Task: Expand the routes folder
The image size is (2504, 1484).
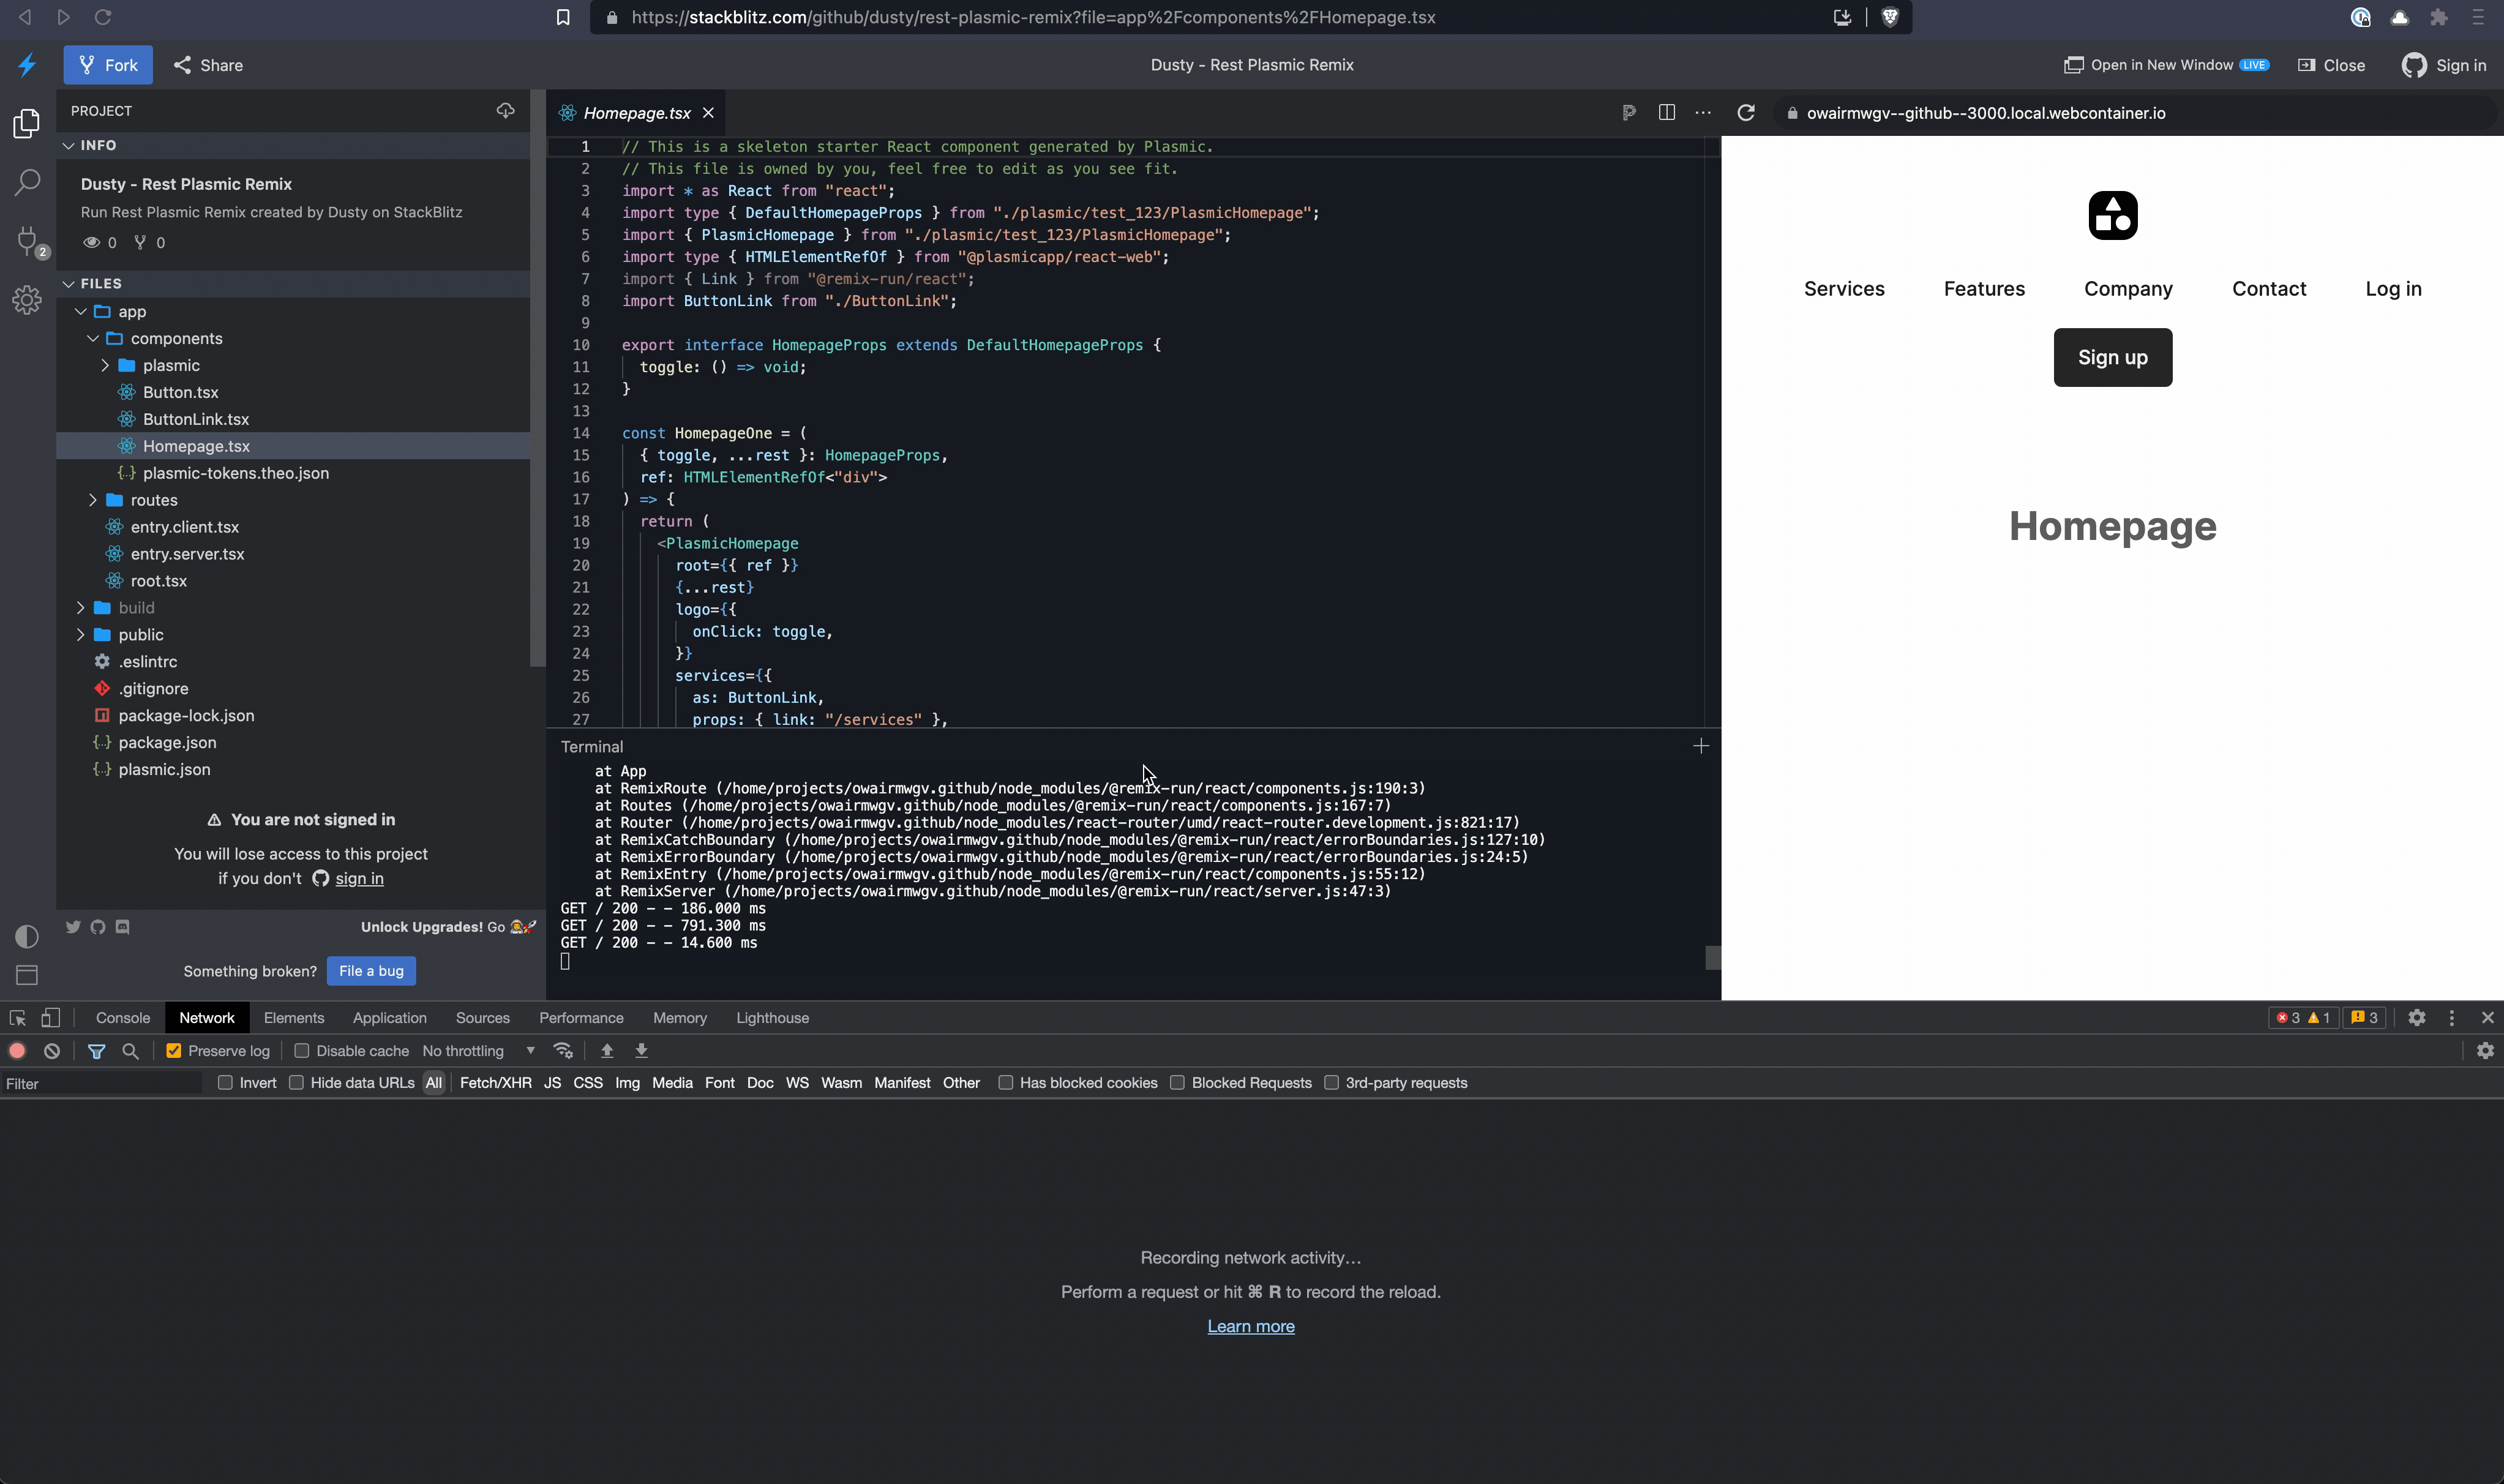Action: pyautogui.click(x=154, y=500)
